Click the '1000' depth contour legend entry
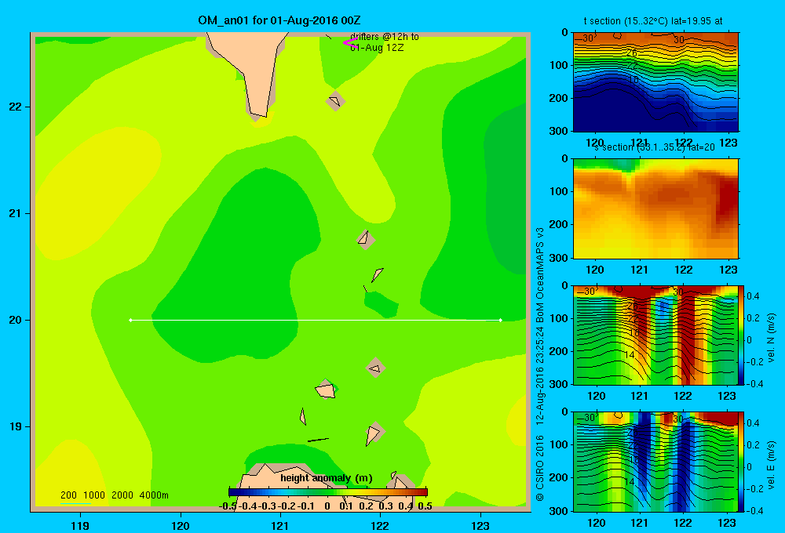The height and width of the screenshot is (533, 785). point(94,495)
